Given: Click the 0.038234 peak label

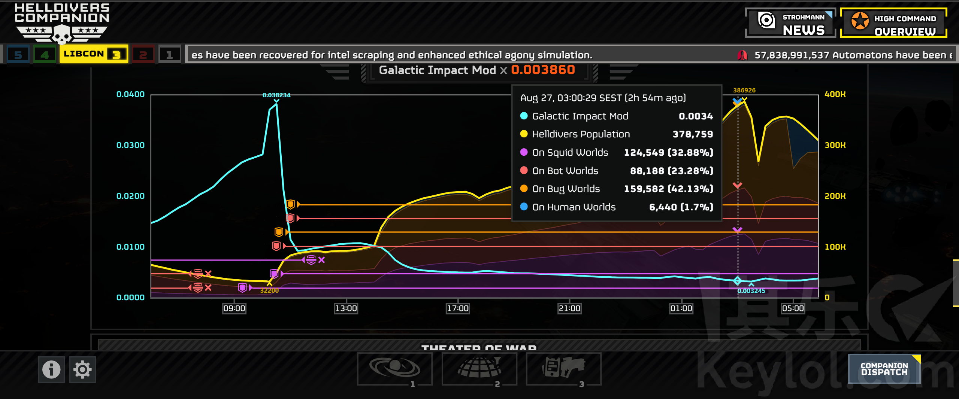Looking at the screenshot, I should (x=276, y=95).
